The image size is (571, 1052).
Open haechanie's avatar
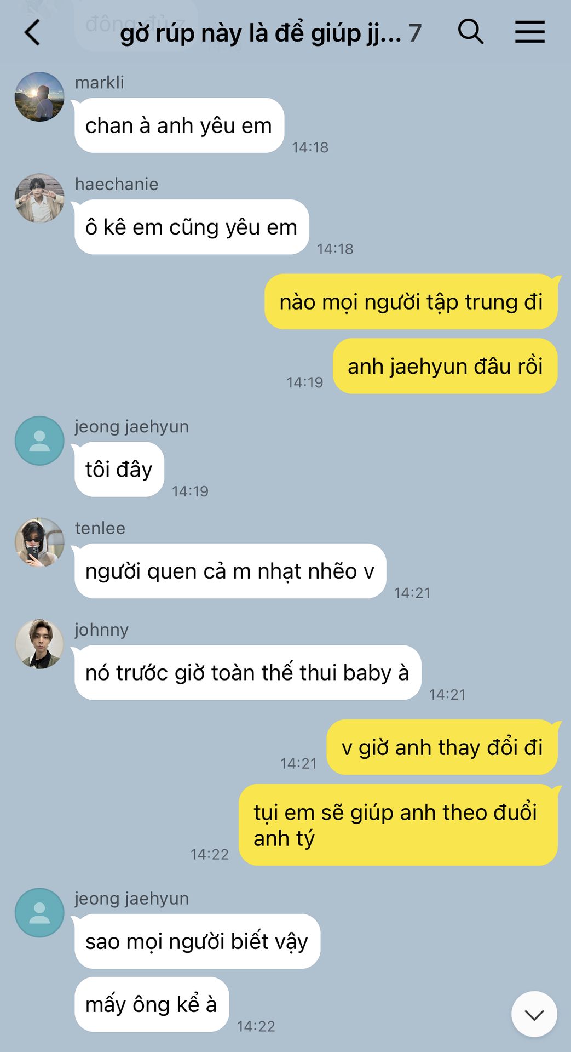point(39,198)
